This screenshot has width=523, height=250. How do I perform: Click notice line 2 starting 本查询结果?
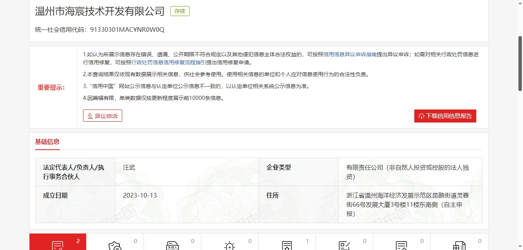[x=226, y=74]
